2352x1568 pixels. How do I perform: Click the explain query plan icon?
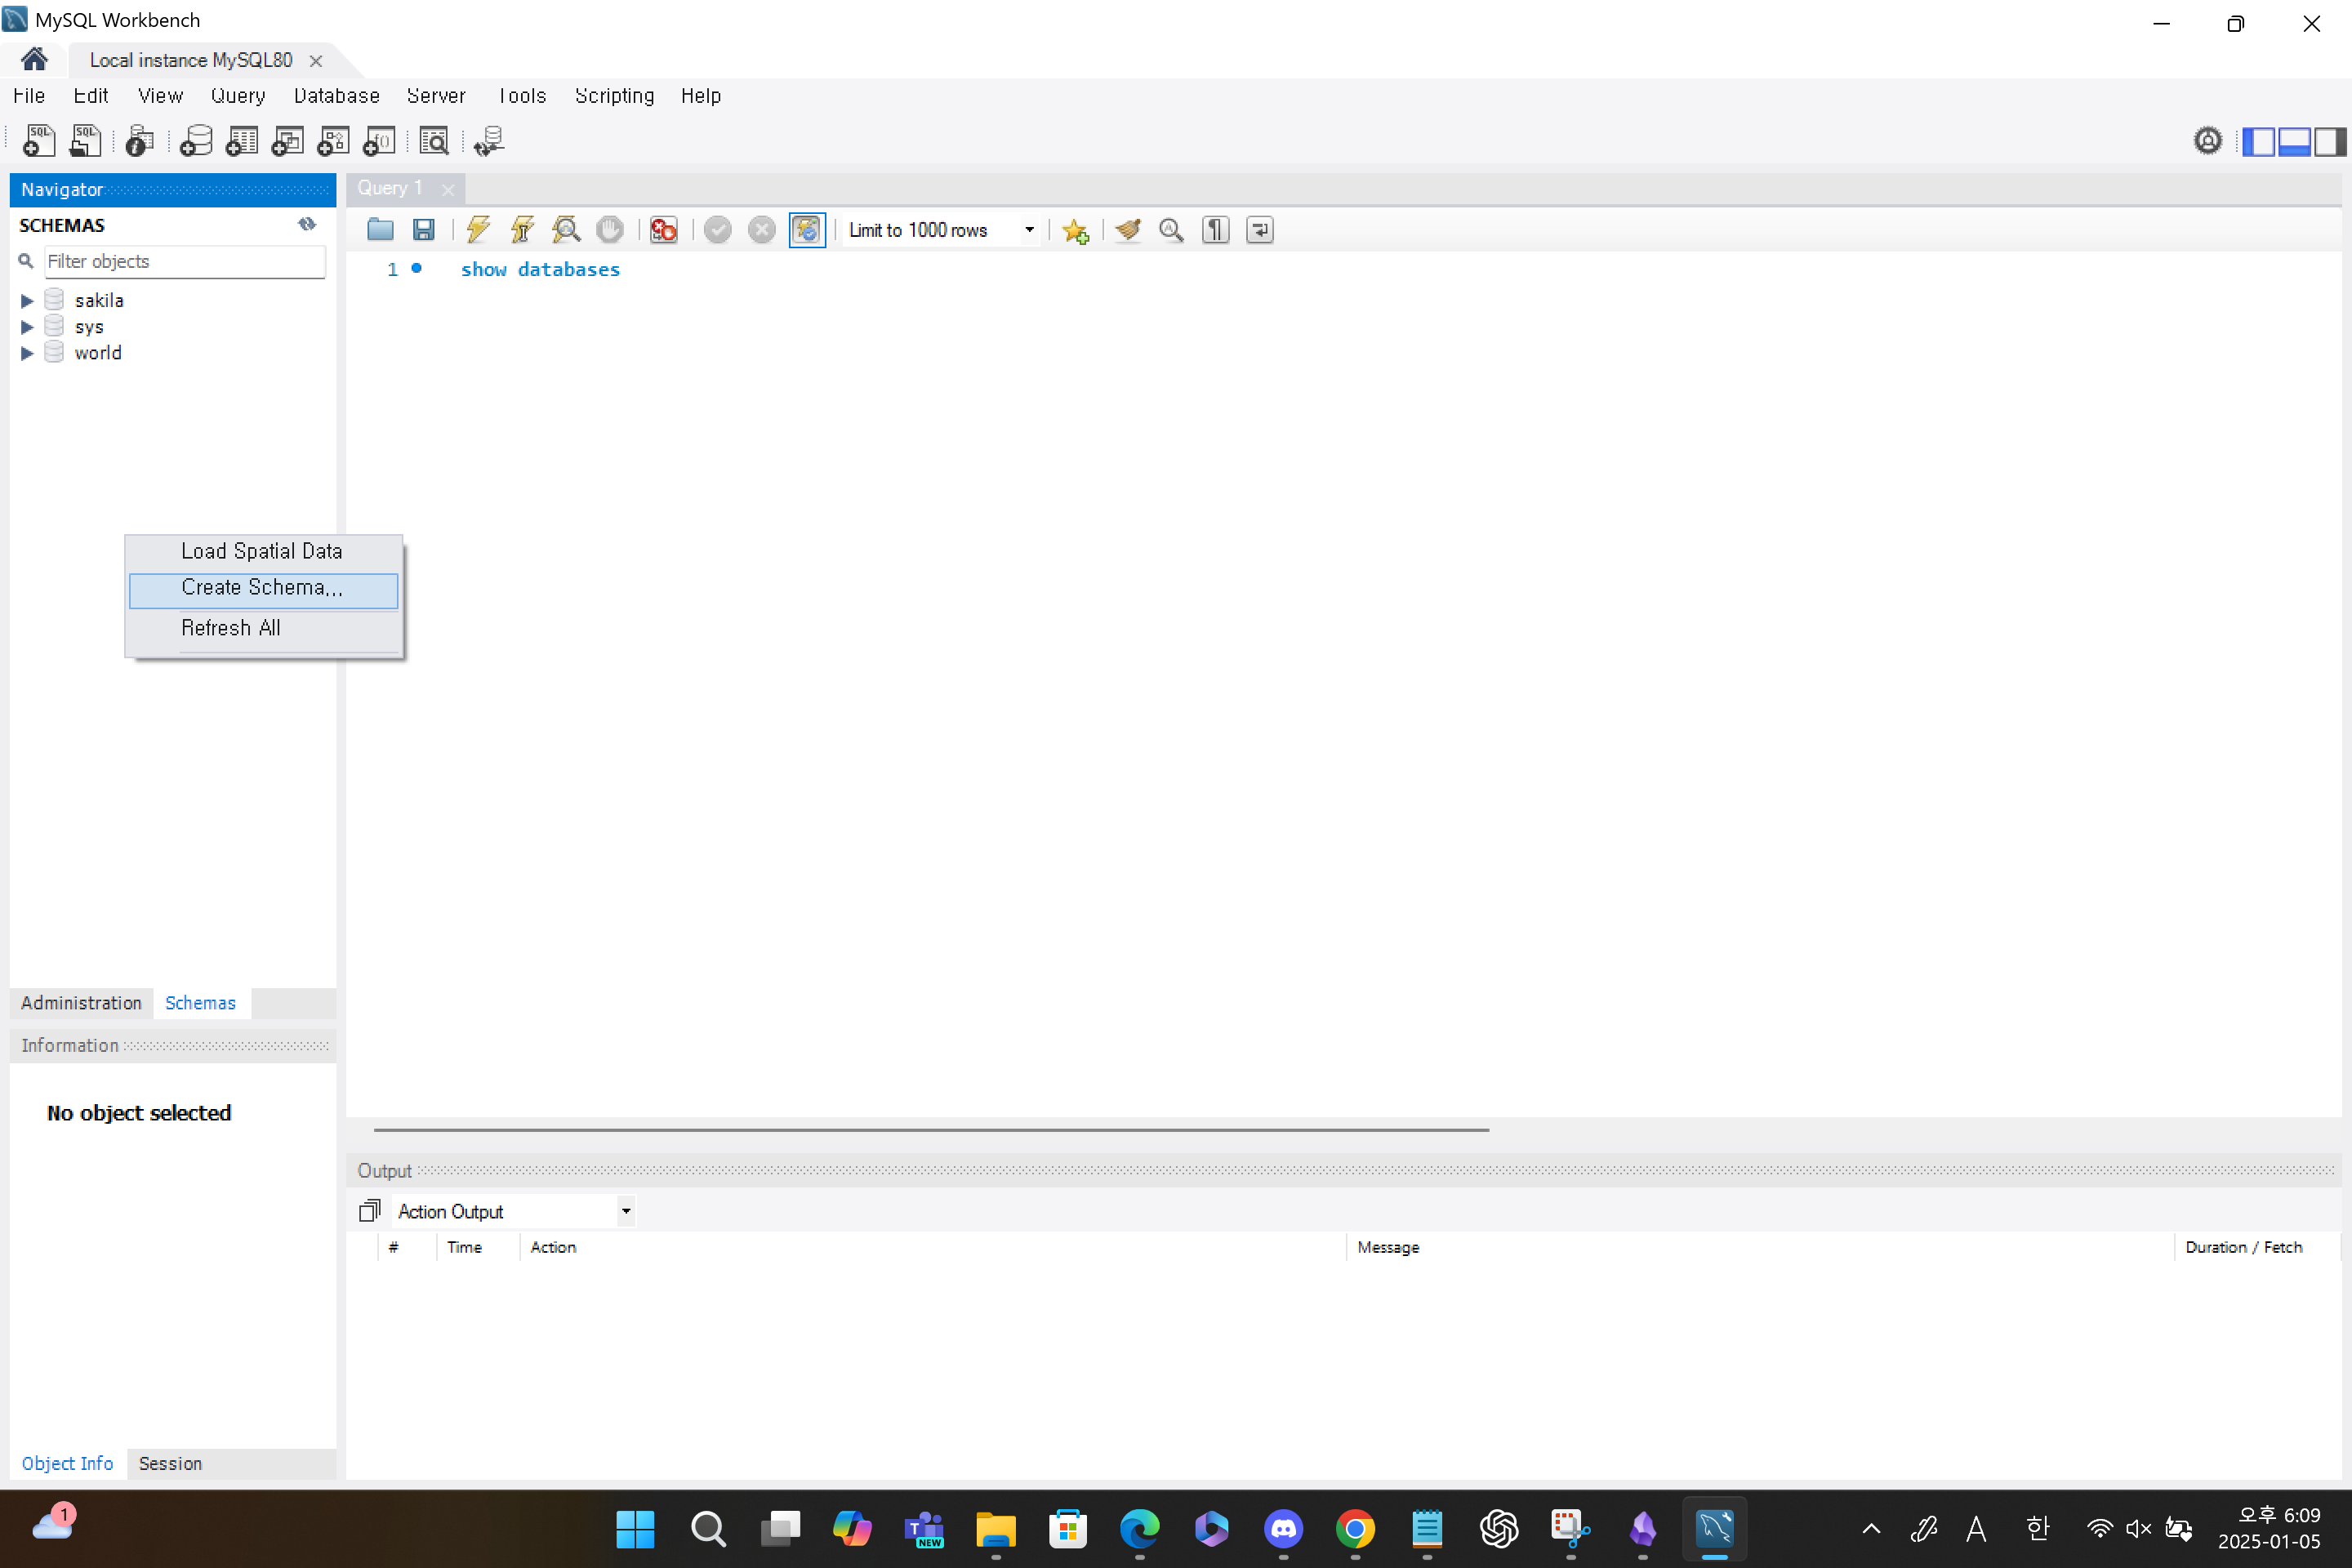tap(566, 230)
